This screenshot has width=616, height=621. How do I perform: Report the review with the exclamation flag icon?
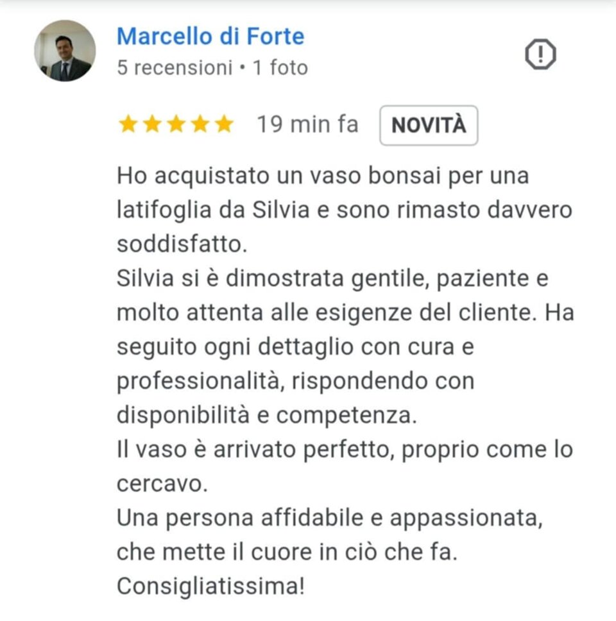point(540,55)
